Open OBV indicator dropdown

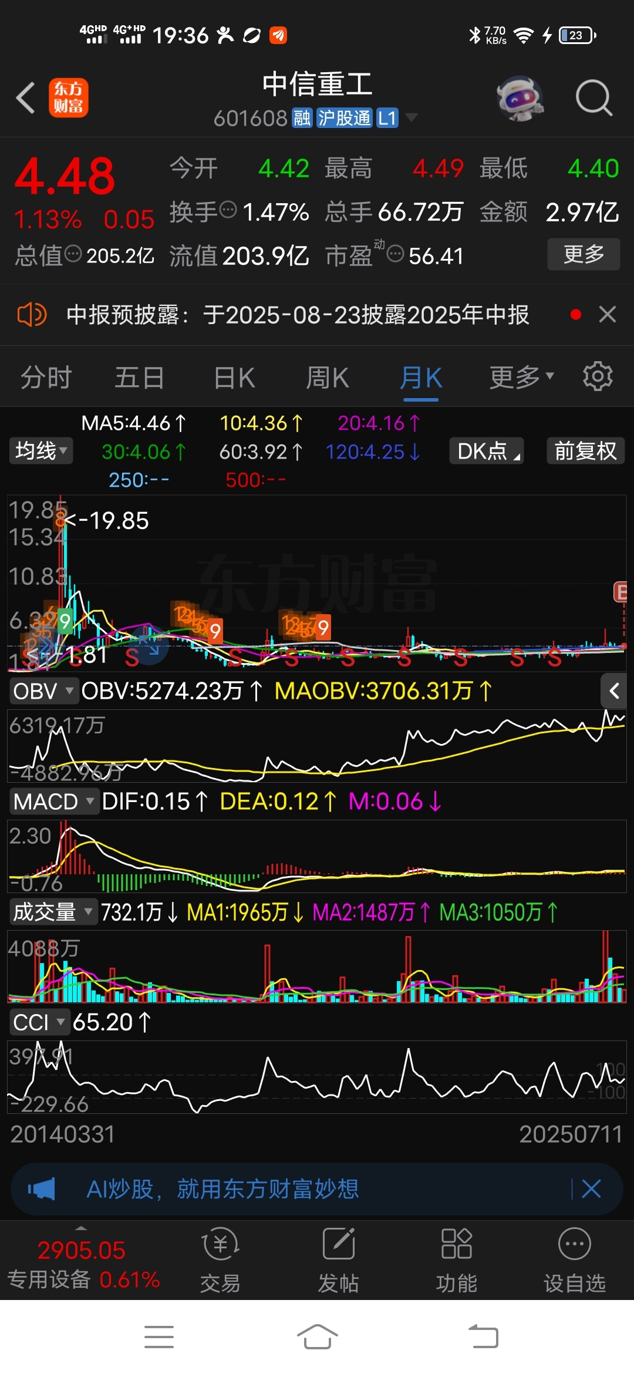click(x=43, y=691)
